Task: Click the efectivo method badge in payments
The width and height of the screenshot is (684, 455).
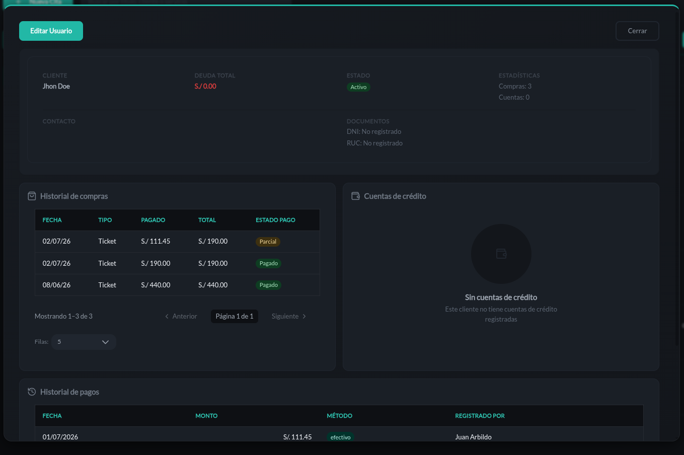Action: (340, 437)
